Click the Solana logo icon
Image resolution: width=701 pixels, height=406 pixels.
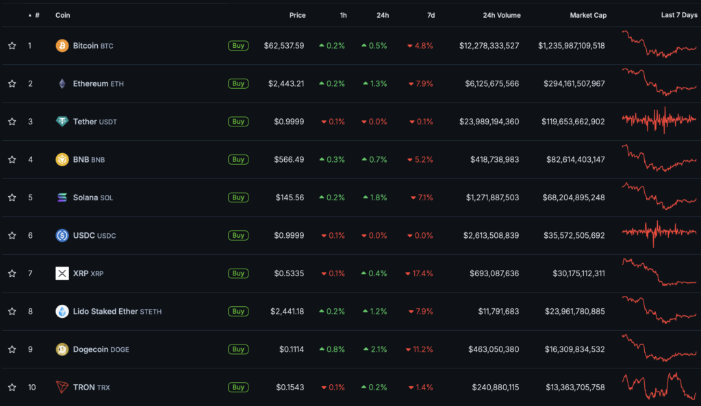point(62,198)
